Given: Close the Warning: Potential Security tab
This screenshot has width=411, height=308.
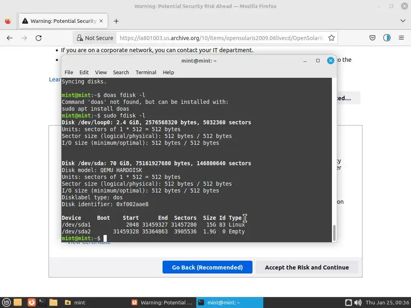Looking at the screenshot, I should pyautogui.click(x=101, y=21).
